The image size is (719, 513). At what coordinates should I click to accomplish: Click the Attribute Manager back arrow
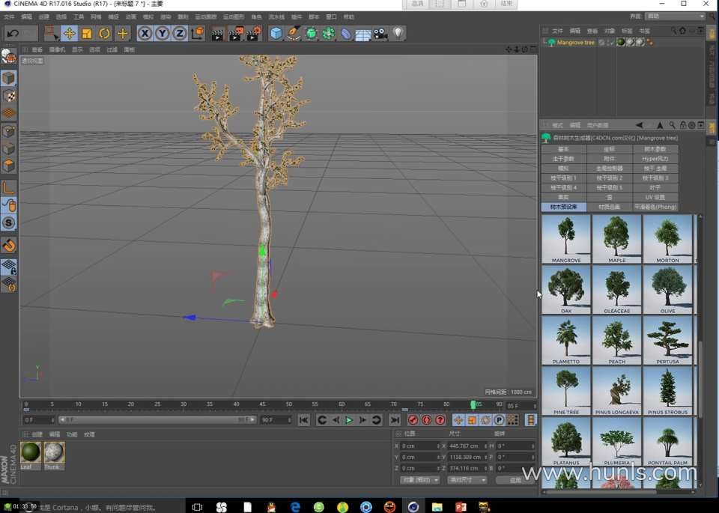pos(639,125)
